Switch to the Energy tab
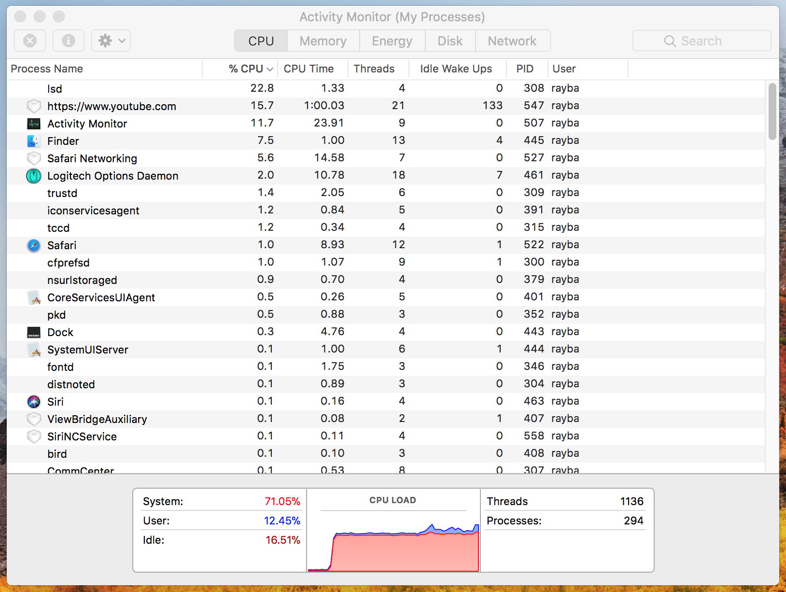The height and width of the screenshot is (592, 786). pos(392,41)
